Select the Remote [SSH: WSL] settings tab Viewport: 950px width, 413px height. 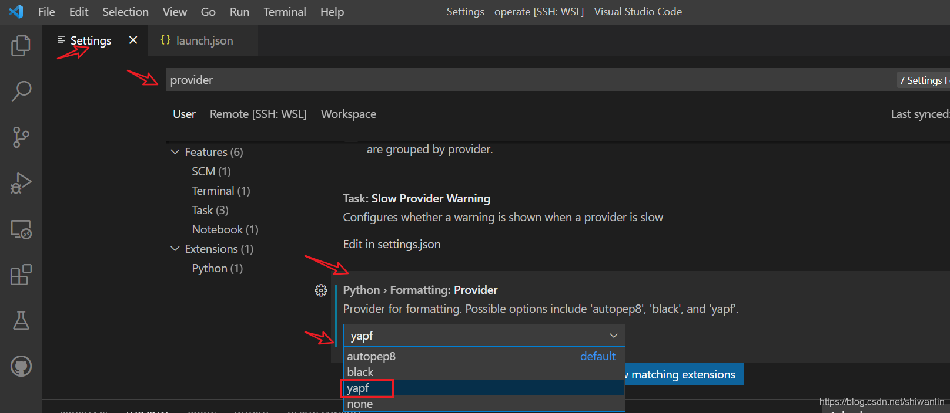[258, 114]
